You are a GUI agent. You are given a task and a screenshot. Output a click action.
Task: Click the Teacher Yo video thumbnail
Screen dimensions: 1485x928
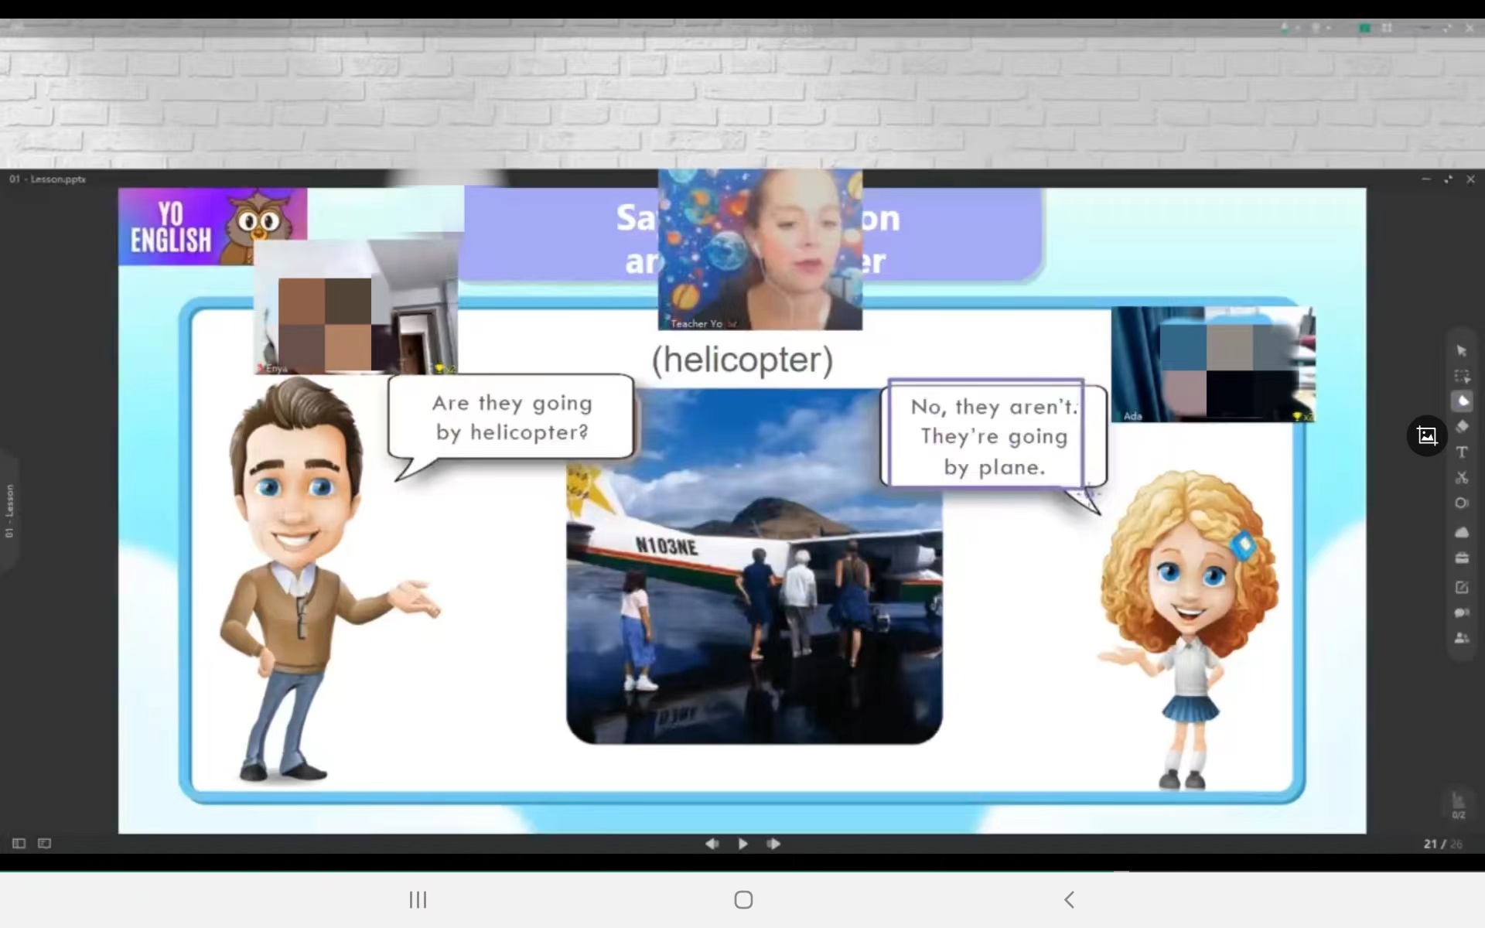(x=760, y=249)
